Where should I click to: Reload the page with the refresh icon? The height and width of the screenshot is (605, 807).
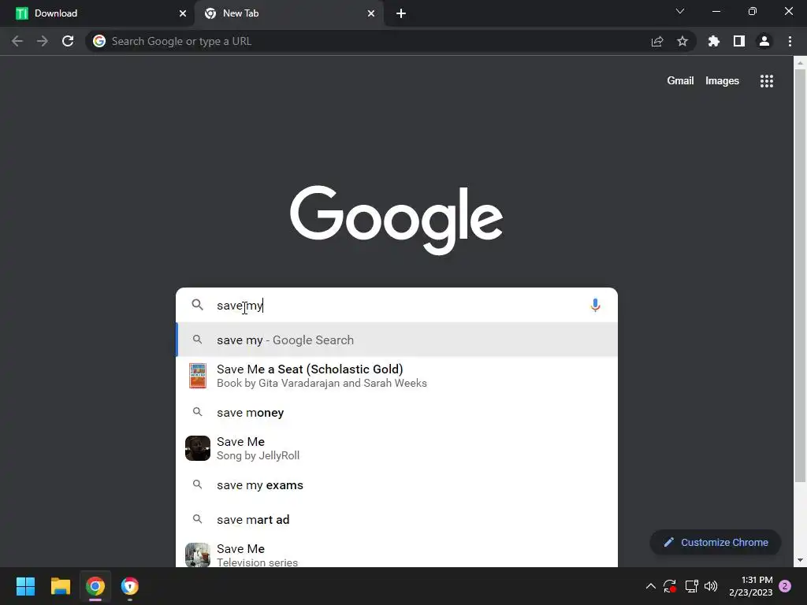(x=68, y=41)
